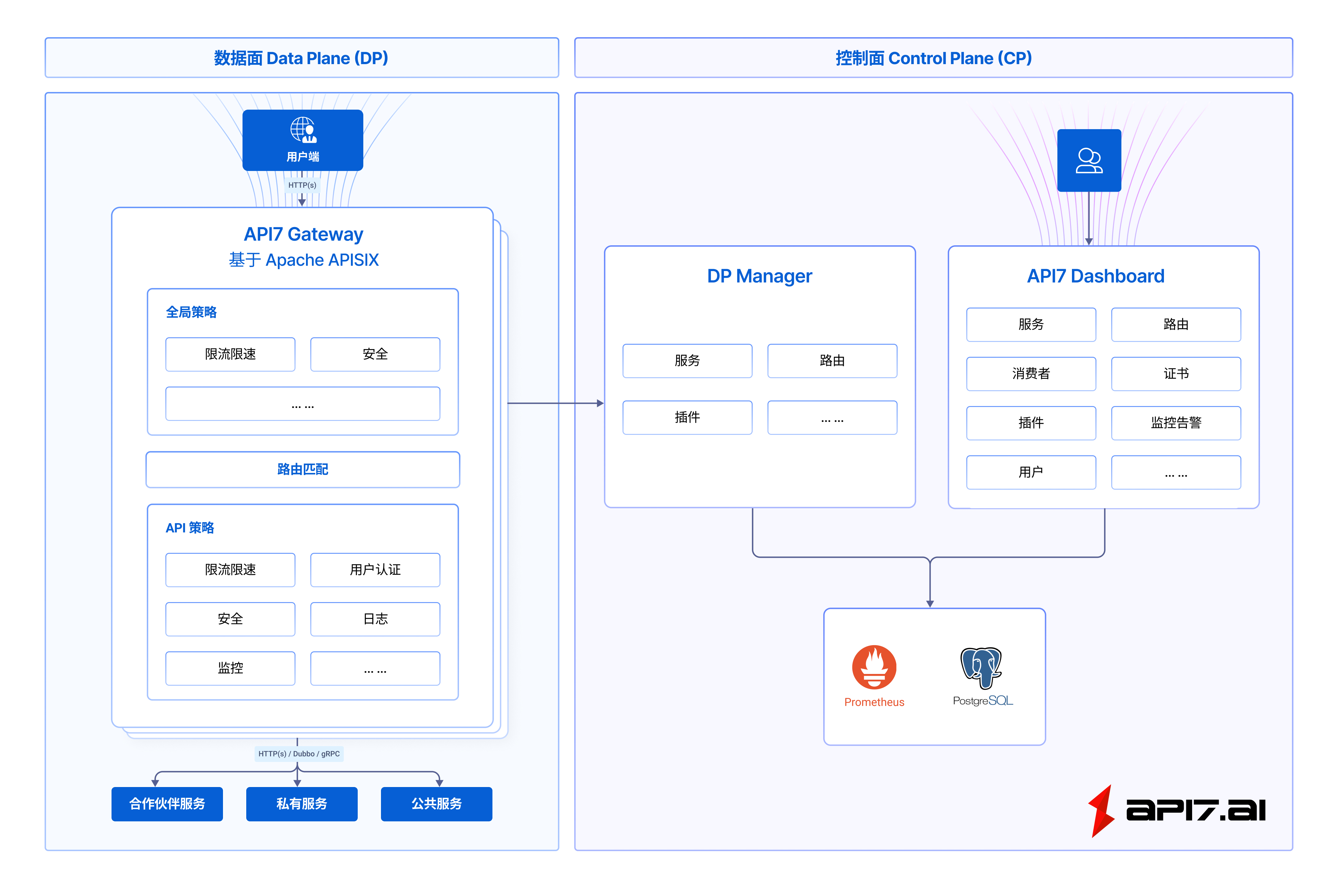
Task: Click 限流限速 under 全局策略
Action: pos(230,354)
